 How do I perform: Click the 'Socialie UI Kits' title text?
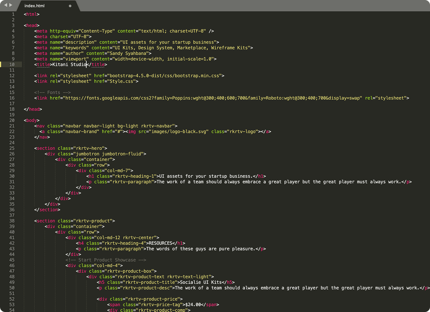pos(201,283)
